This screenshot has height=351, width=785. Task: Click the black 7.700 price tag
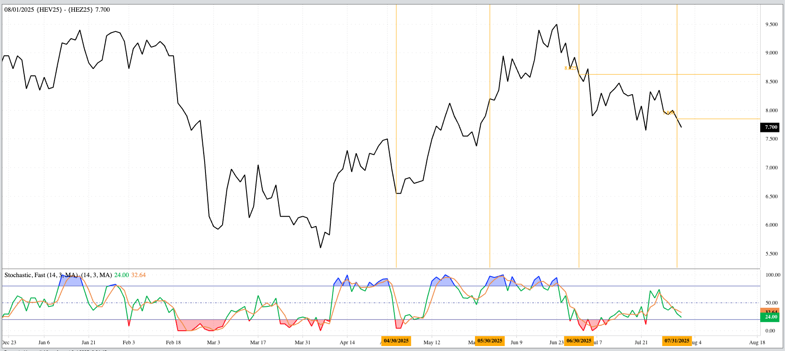point(771,128)
